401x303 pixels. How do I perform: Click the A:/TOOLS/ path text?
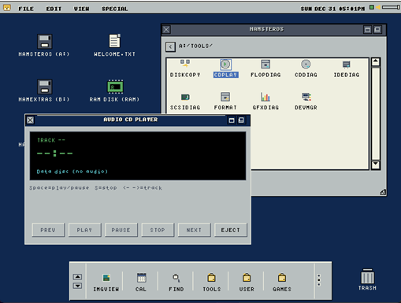195,46
